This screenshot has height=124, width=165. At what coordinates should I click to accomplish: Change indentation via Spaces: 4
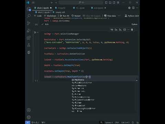tap(109, 123)
